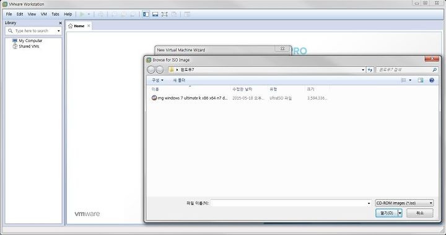Click the thumbnail bar toolbar icon

(155, 14)
